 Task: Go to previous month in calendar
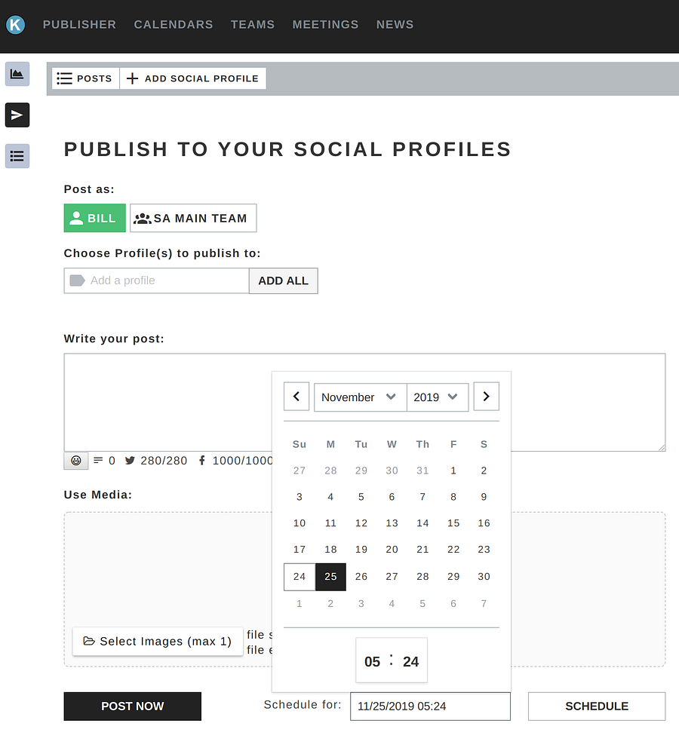click(x=296, y=397)
